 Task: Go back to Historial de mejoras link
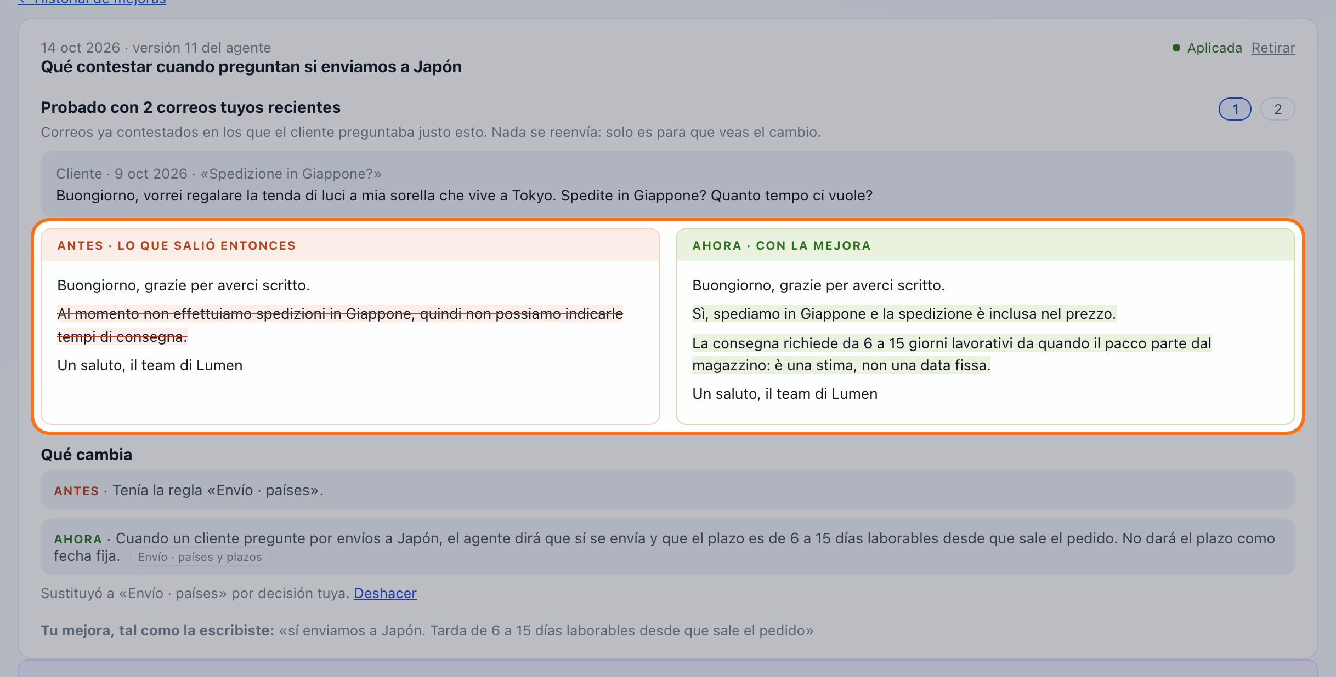point(92,2)
